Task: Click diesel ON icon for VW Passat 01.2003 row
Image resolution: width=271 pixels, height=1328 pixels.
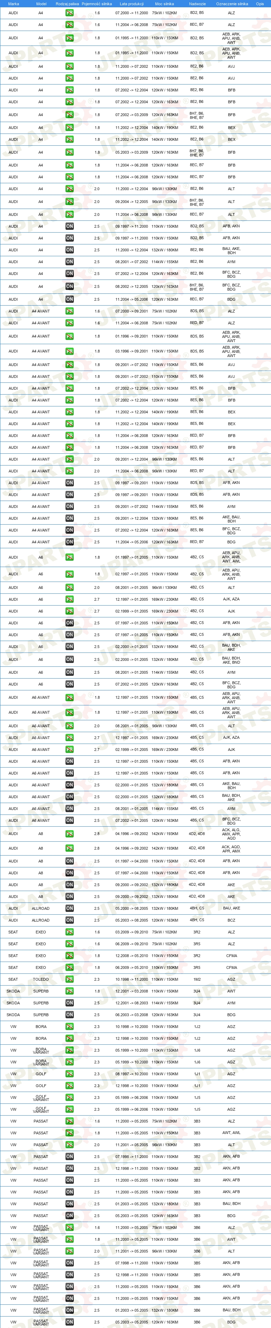Action: 69,1204
